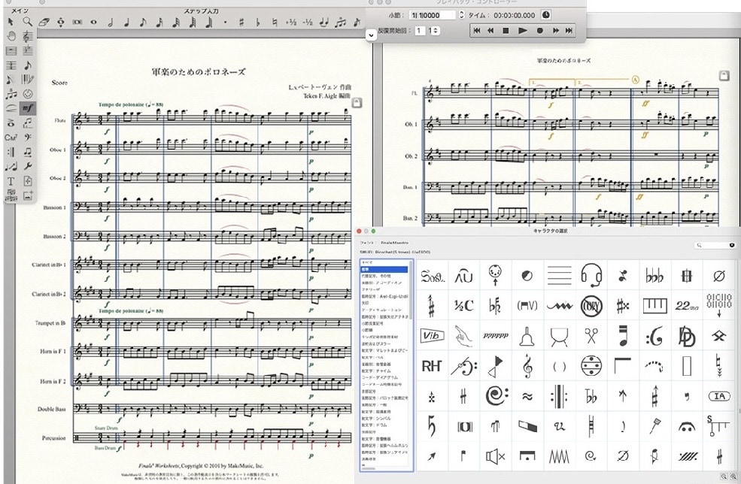
Task: Click the play button
Action: point(523,30)
